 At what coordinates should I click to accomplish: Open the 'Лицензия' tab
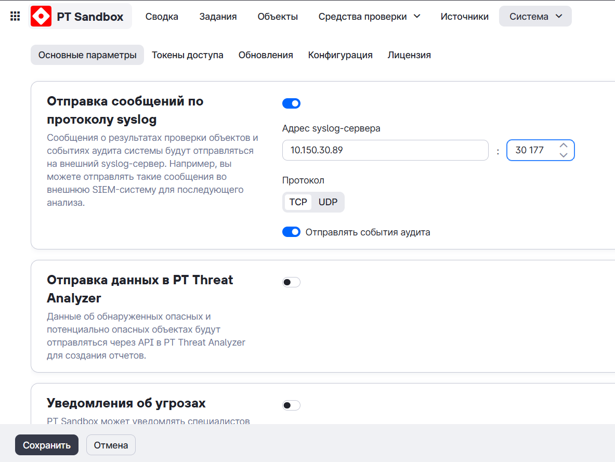click(x=409, y=55)
